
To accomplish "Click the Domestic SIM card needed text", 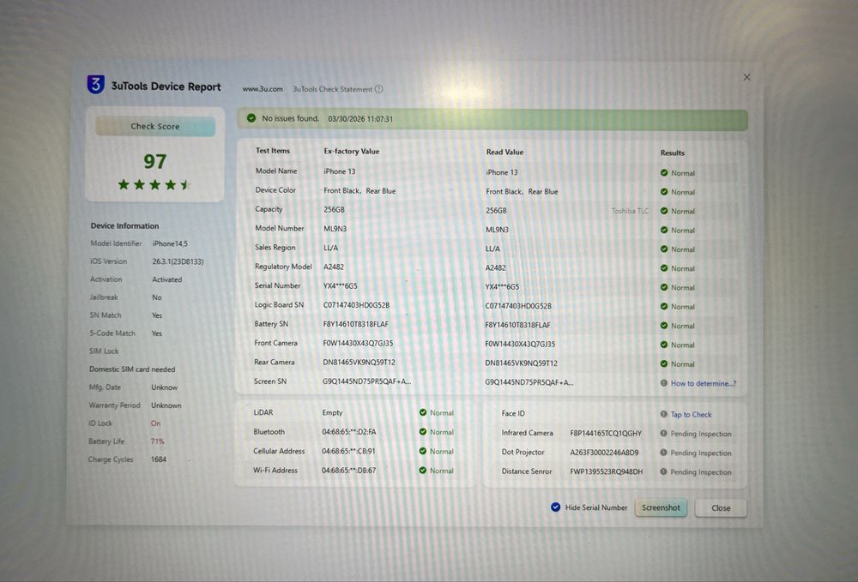I will pyautogui.click(x=132, y=369).
